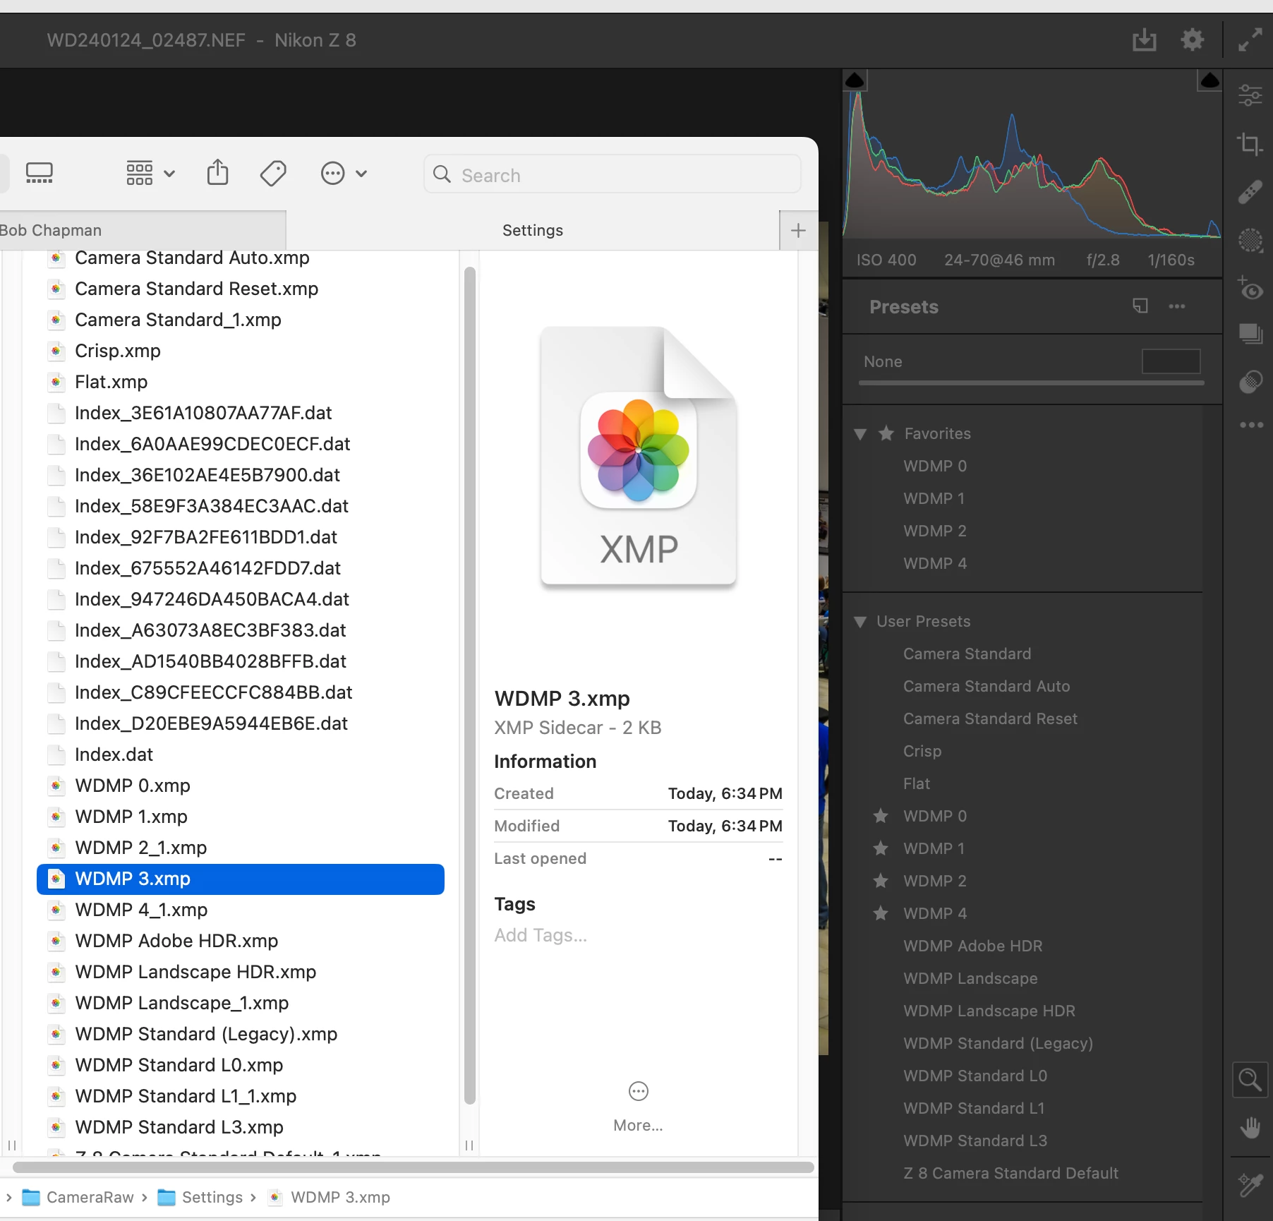Screen dimensions: 1273x1221
Task: Select Index_58E9F3A384EC3AAC.dat in Finder
Action: (241, 506)
